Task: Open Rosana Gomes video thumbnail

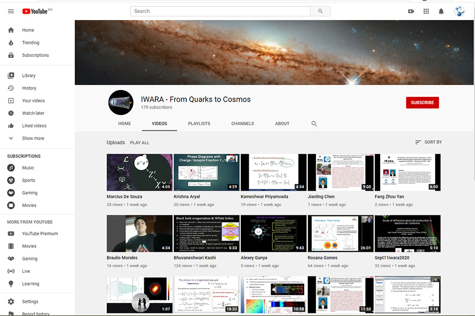Action: pyautogui.click(x=340, y=233)
